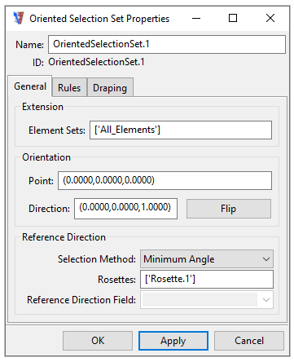Apply the oriented selection set changes
Viewport: 294px width, 362px height.
tap(173, 341)
